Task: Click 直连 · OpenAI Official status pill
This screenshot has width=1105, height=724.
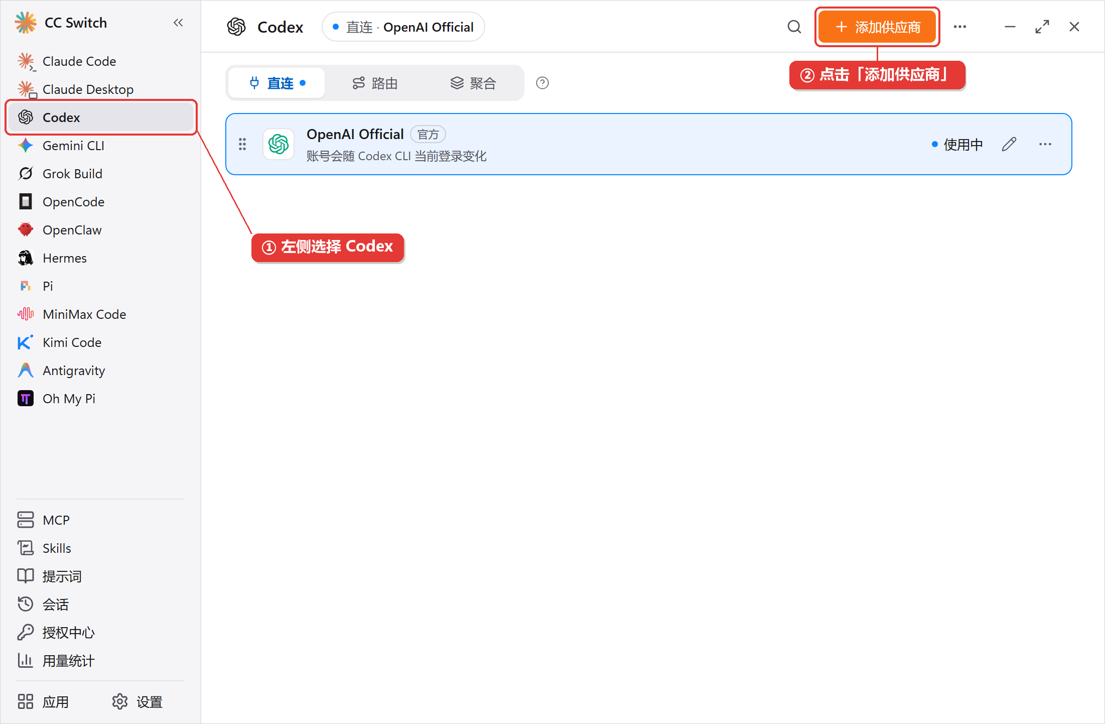Action: 403,27
